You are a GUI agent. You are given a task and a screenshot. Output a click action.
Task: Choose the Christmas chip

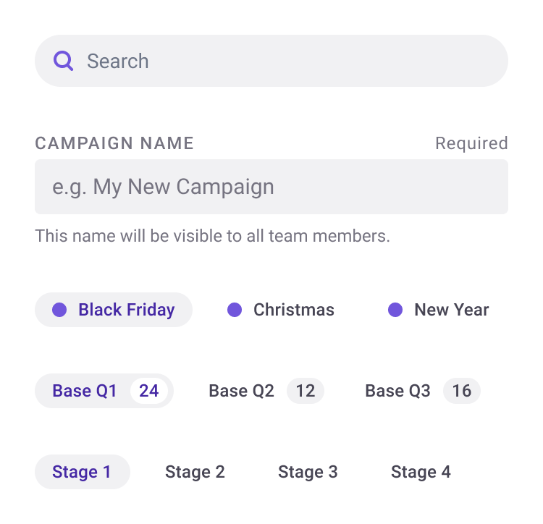281,310
